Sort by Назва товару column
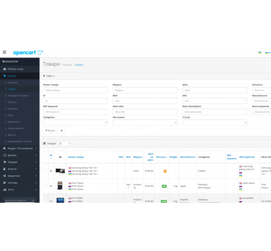The image size is (271, 251). point(76,157)
